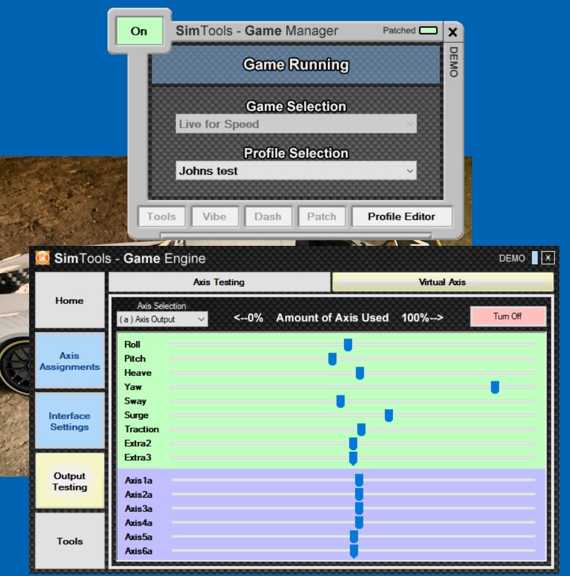Click the Pitch slider handle
The height and width of the screenshot is (576, 570).
[x=332, y=359]
